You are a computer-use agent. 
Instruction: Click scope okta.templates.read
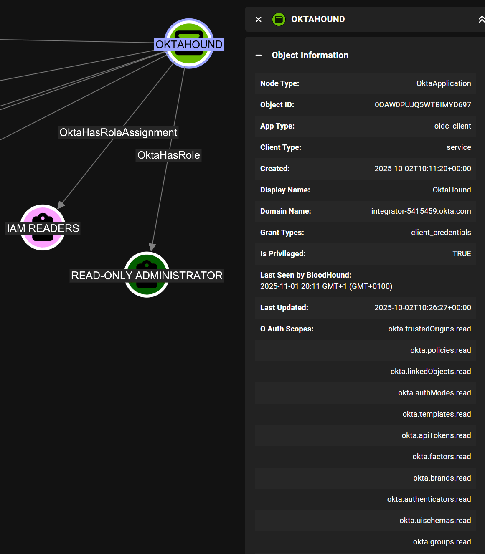point(437,414)
